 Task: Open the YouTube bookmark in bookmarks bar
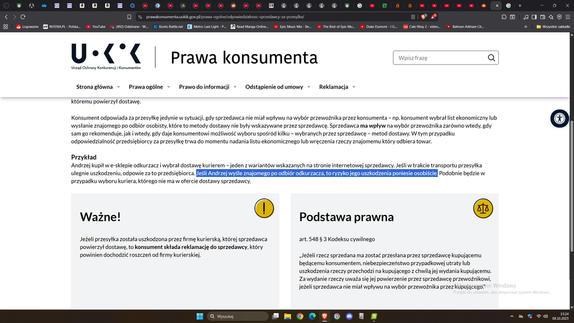[95, 26]
